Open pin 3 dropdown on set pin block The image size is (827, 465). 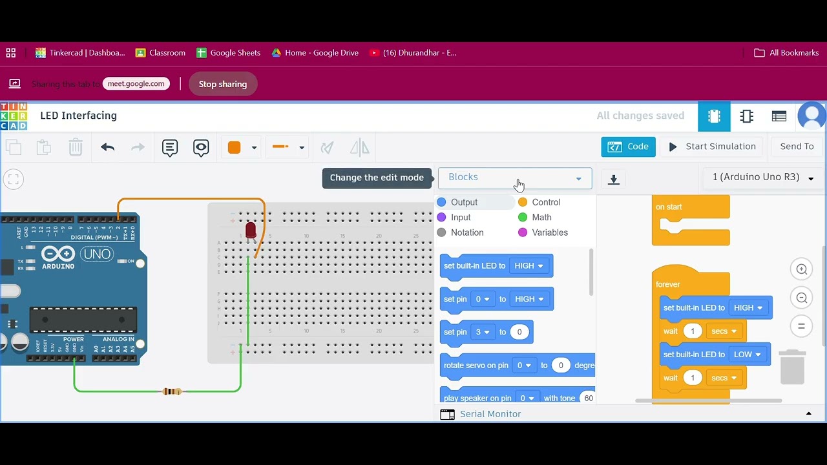(x=483, y=332)
